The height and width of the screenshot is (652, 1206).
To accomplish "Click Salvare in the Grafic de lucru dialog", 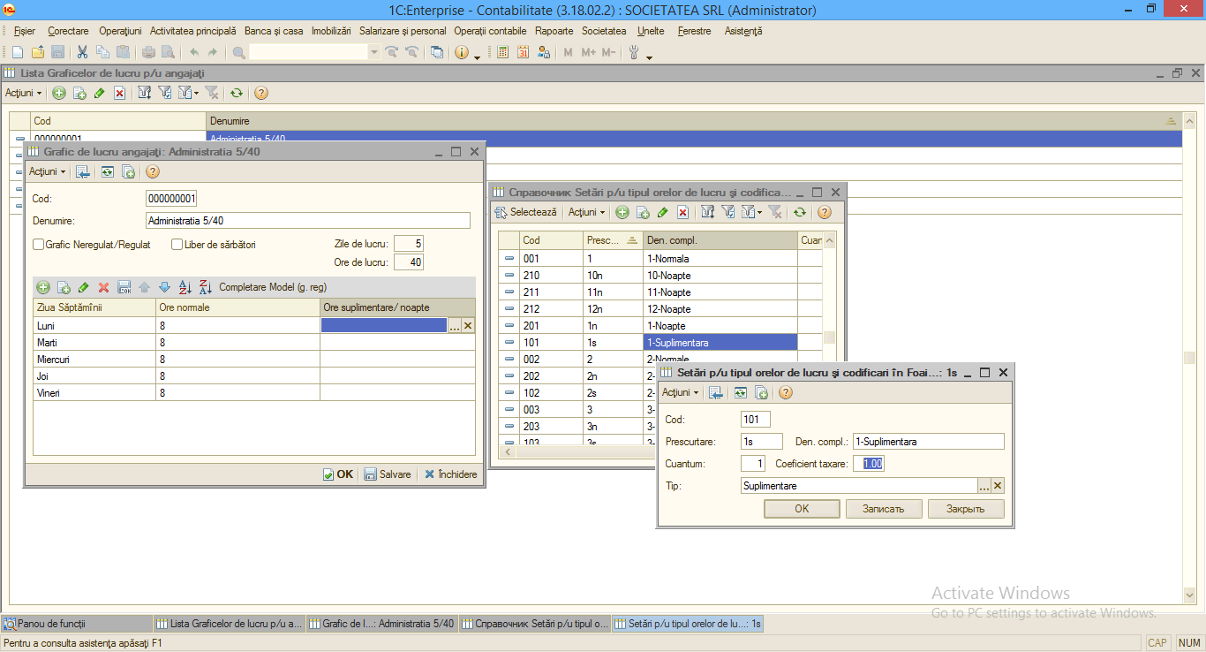I will pos(388,474).
